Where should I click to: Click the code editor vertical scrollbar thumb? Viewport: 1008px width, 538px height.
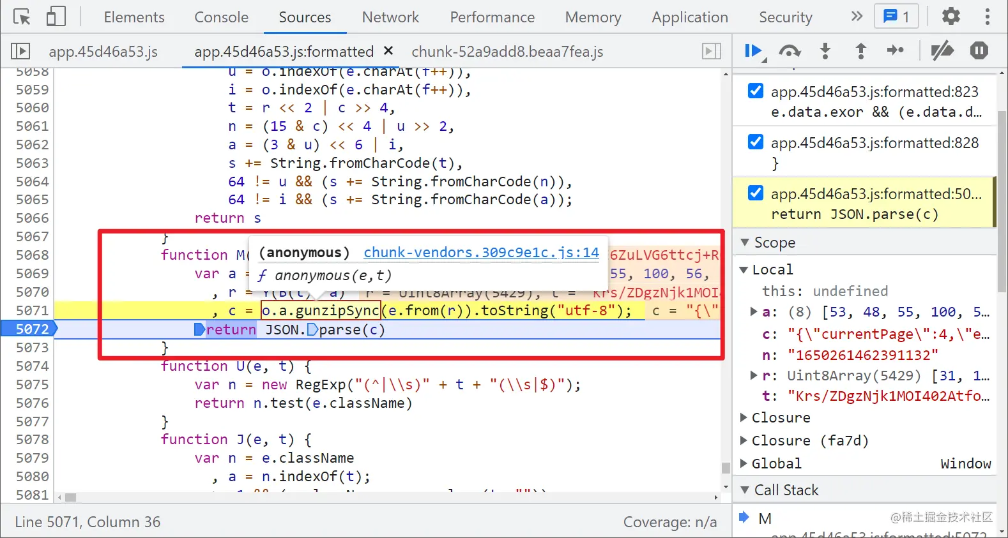(x=726, y=468)
